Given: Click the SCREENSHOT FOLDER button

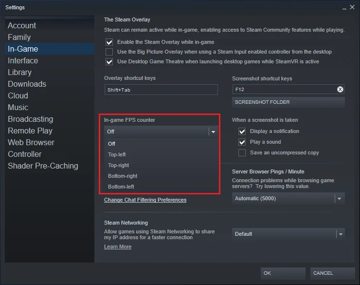Looking at the screenshot, I should click(x=288, y=102).
